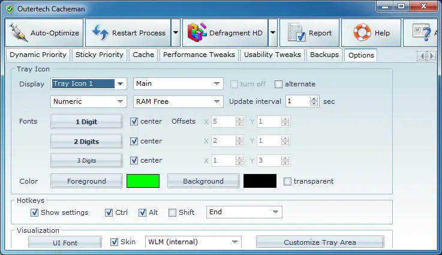This screenshot has height=255, width=442.
Task: Enable the transparent checkbox
Action: click(x=287, y=181)
